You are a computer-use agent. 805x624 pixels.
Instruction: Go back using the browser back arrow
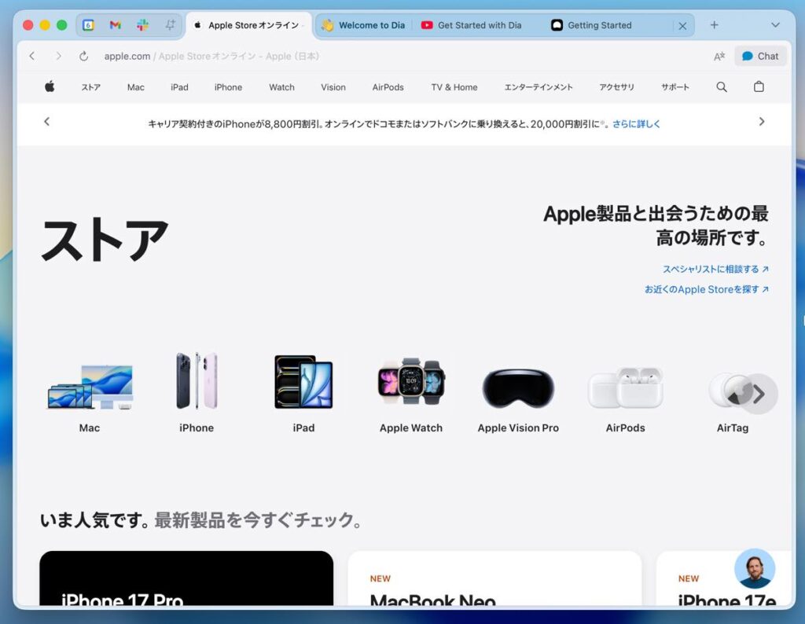tap(32, 57)
